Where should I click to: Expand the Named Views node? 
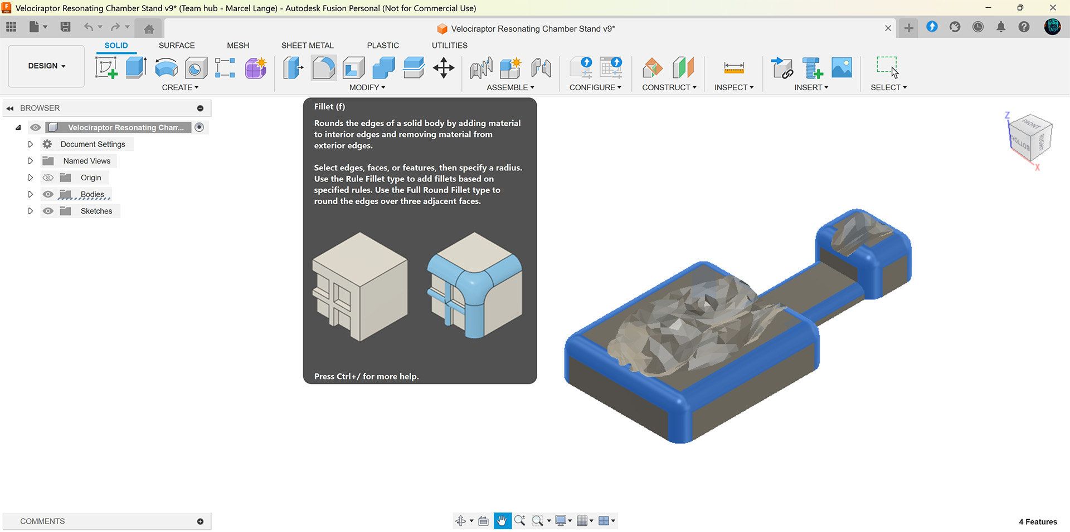[30, 161]
